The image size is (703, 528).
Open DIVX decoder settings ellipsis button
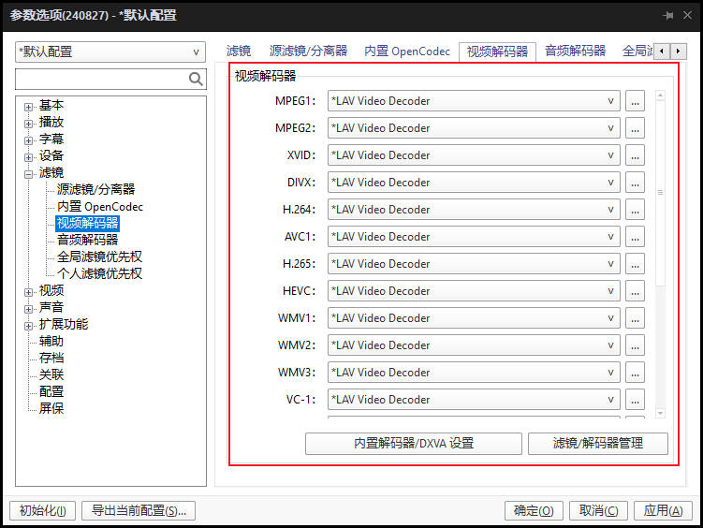635,183
